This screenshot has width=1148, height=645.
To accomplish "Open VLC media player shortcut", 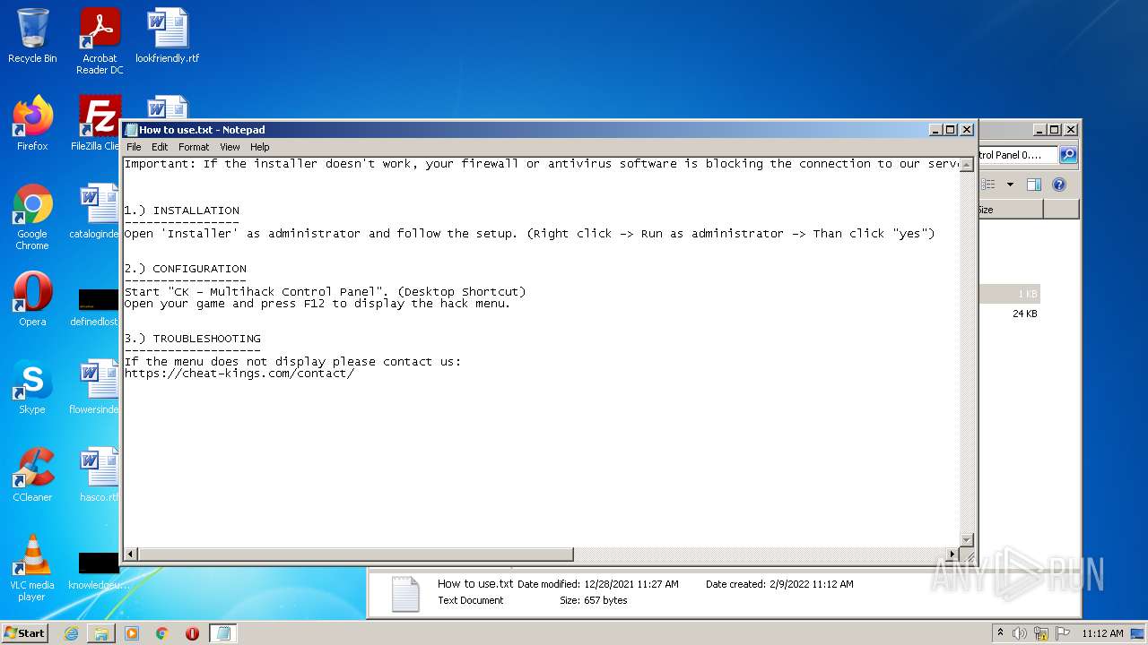I will click(x=32, y=568).
